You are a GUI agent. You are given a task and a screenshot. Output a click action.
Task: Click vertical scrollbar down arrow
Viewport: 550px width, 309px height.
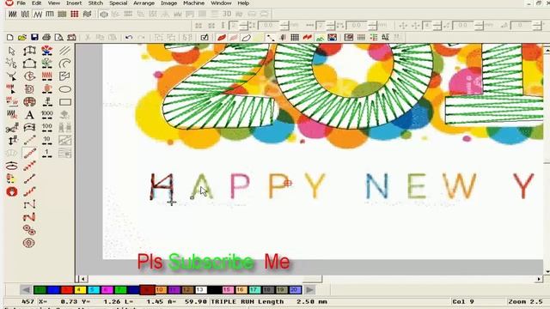click(x=547, y=271)
